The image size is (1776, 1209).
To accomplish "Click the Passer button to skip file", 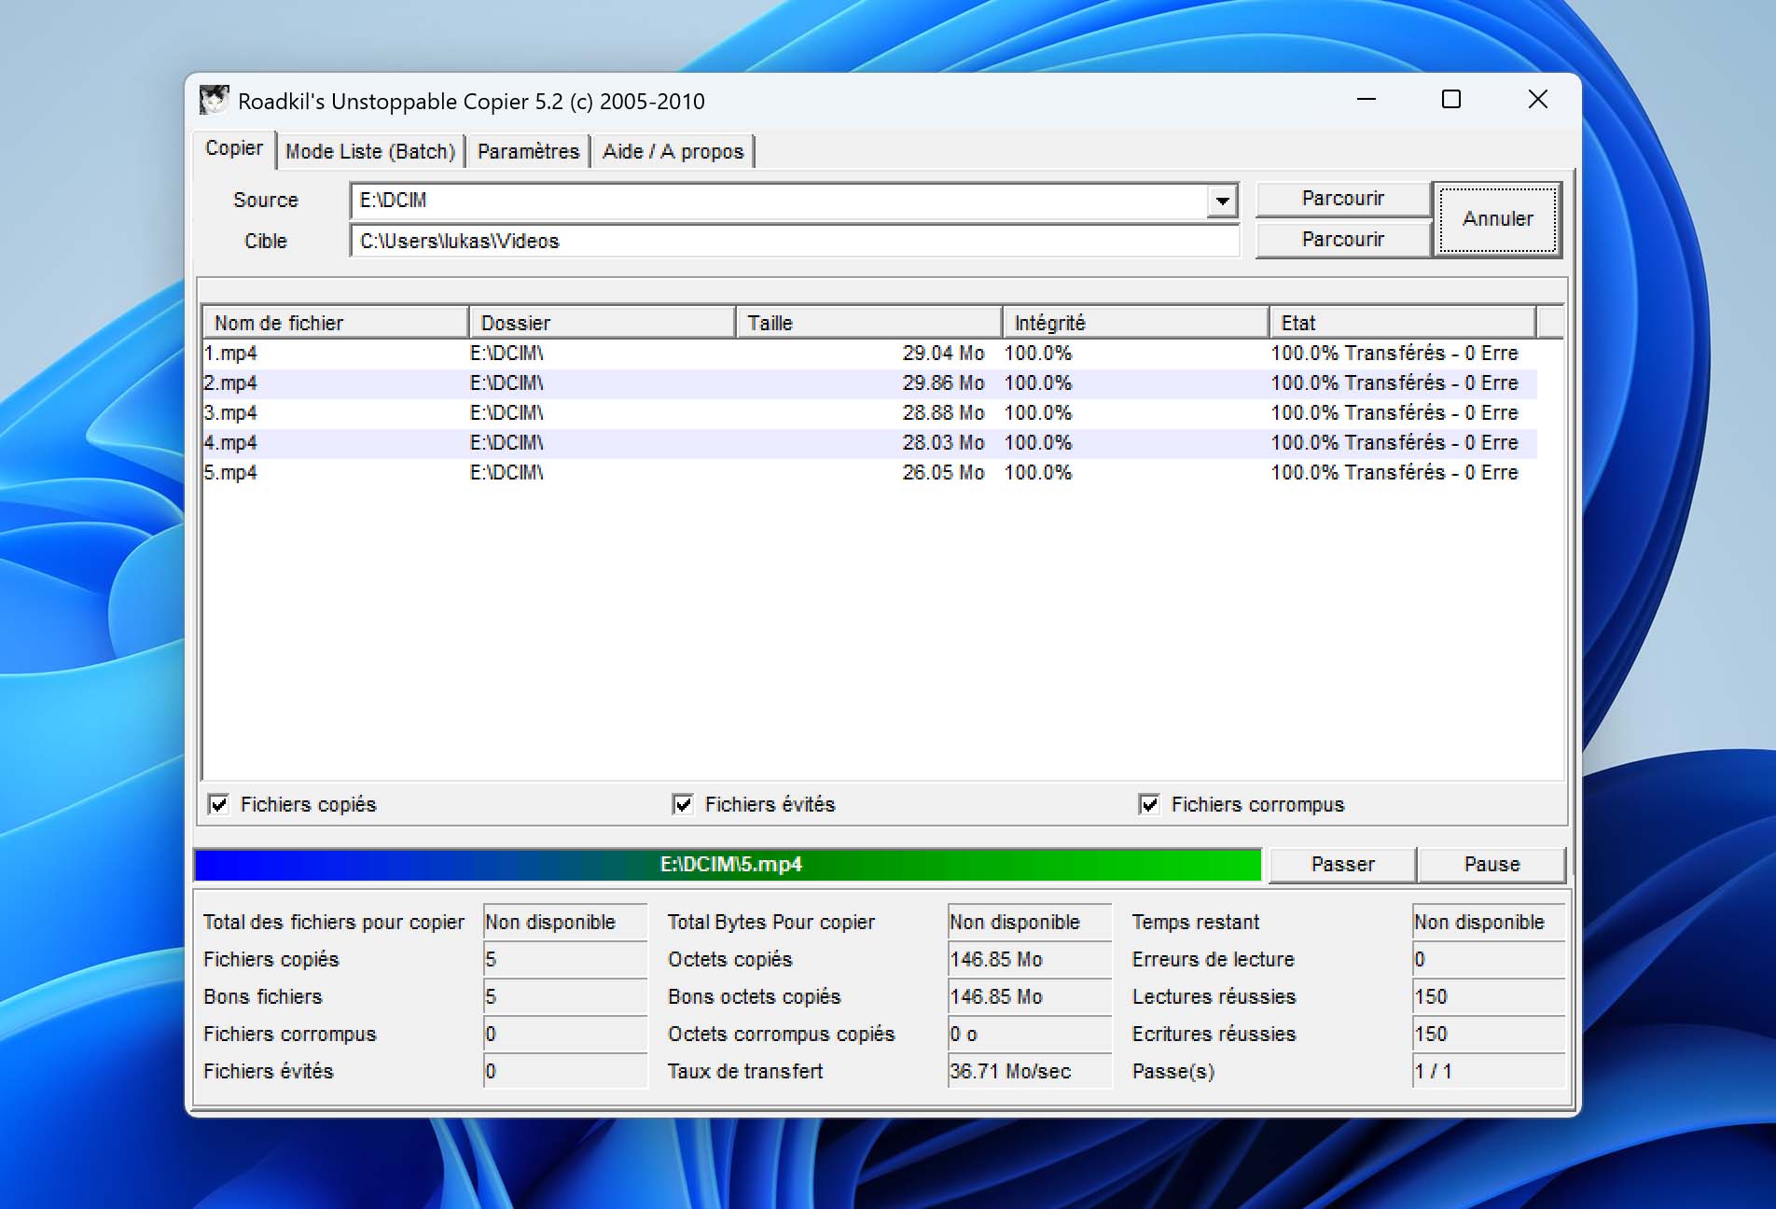I will 1342,865.
